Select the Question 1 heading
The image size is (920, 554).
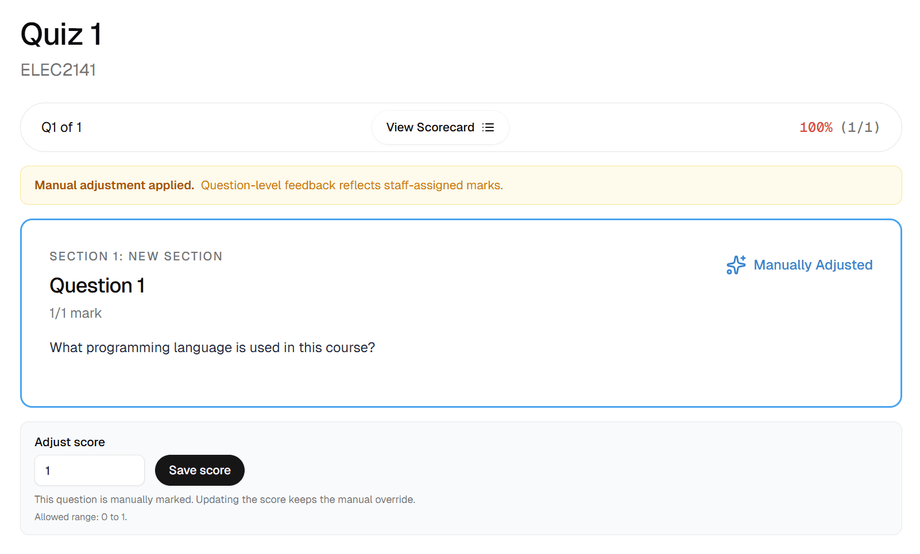(97, 285)
